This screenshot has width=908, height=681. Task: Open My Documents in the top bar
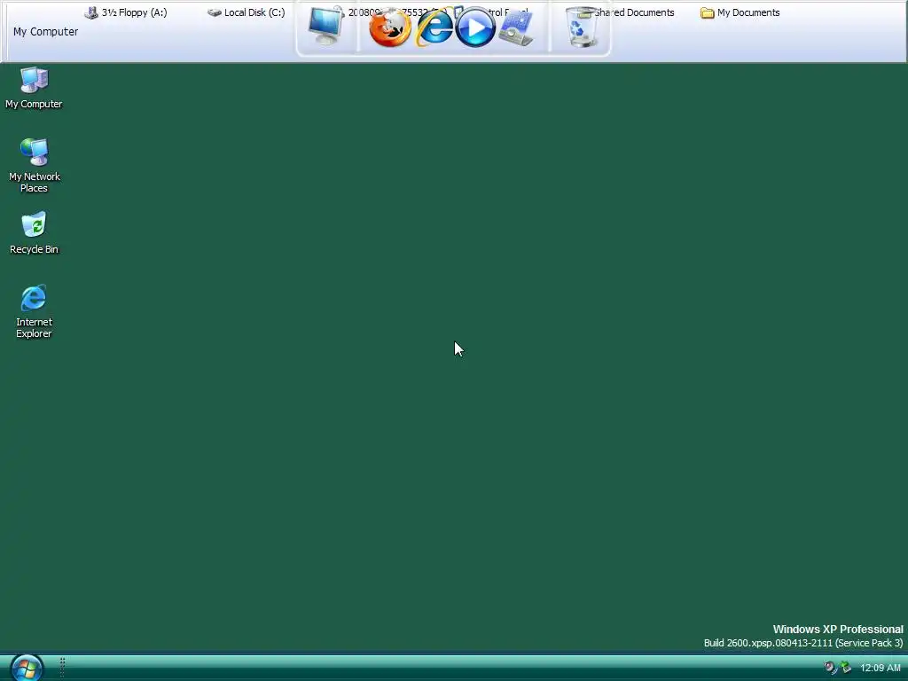pyautogui.click(x=740, y=12)
